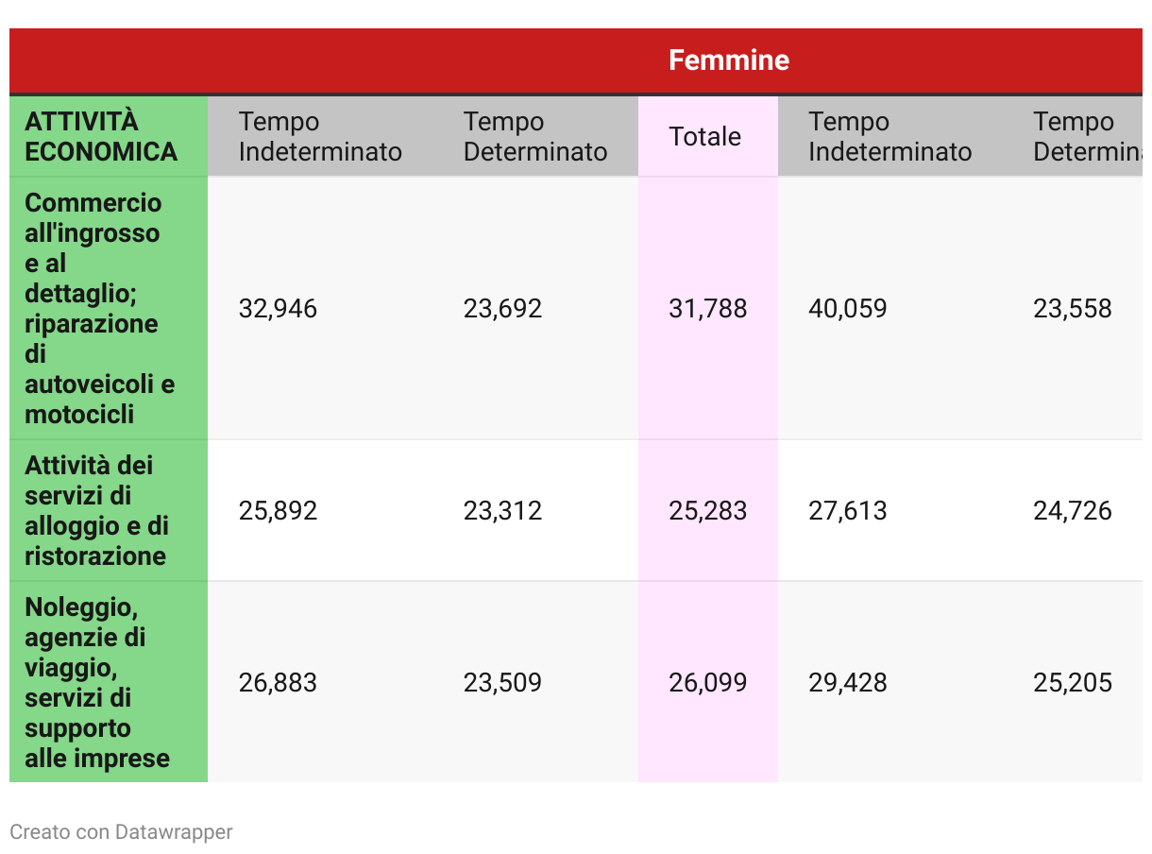Click the cell with value 27,613
Screen dimensions: 1152x854
847,511
